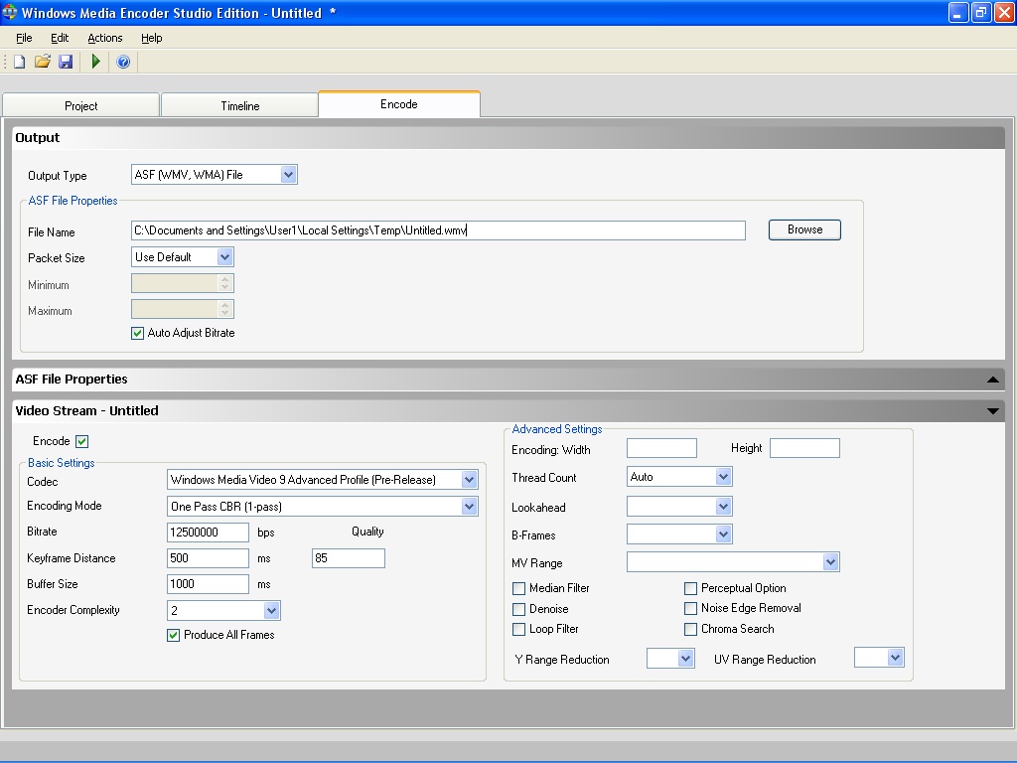Image resolution: width=1017 pixels, height=763 pixels.
Task: Select the Encode tab
Action: [x=399, y=104]
